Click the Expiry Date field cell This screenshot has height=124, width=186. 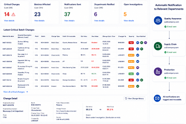pyautogui.click(x=66, y=49)
